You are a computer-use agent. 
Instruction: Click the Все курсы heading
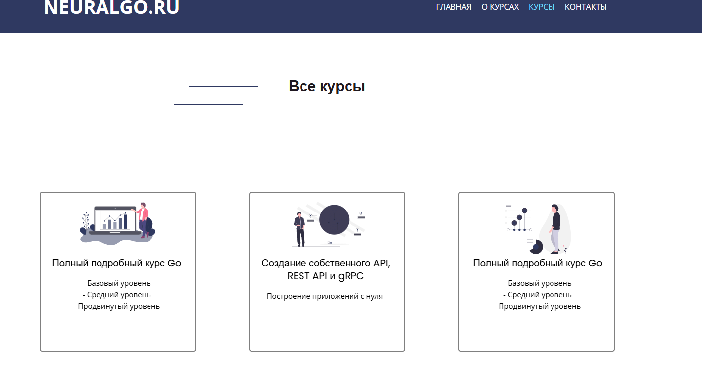pyautogui.click(x=327, y=86)
